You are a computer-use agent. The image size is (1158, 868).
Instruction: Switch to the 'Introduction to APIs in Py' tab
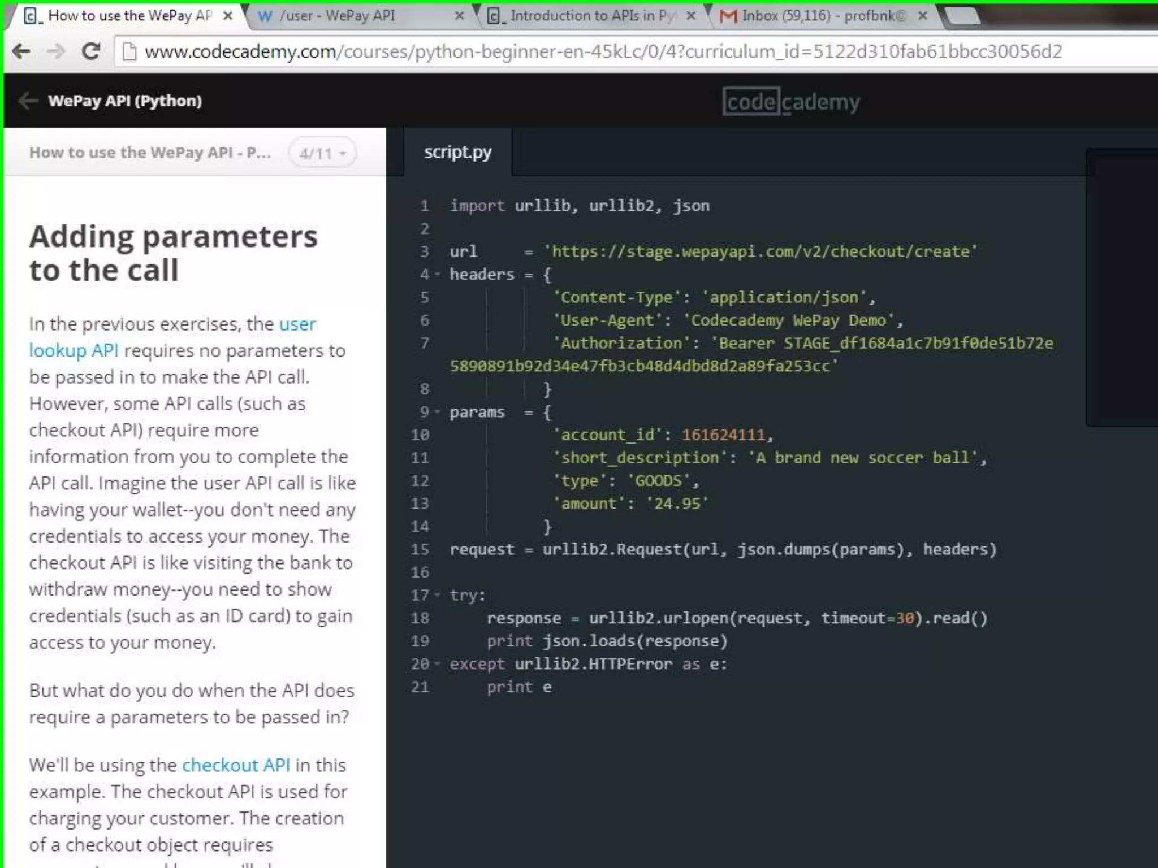pos(593,16)
